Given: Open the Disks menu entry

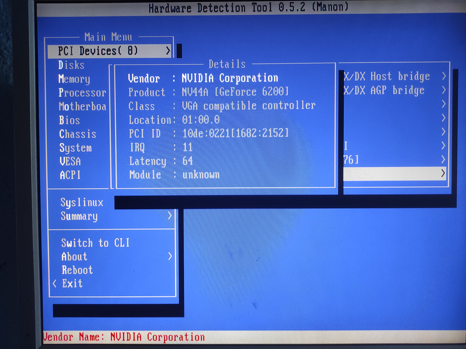Looking at the screenshot, I should click(71, 65).
